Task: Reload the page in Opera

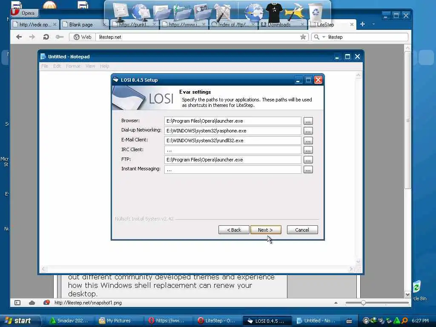Action: point(46,37)
